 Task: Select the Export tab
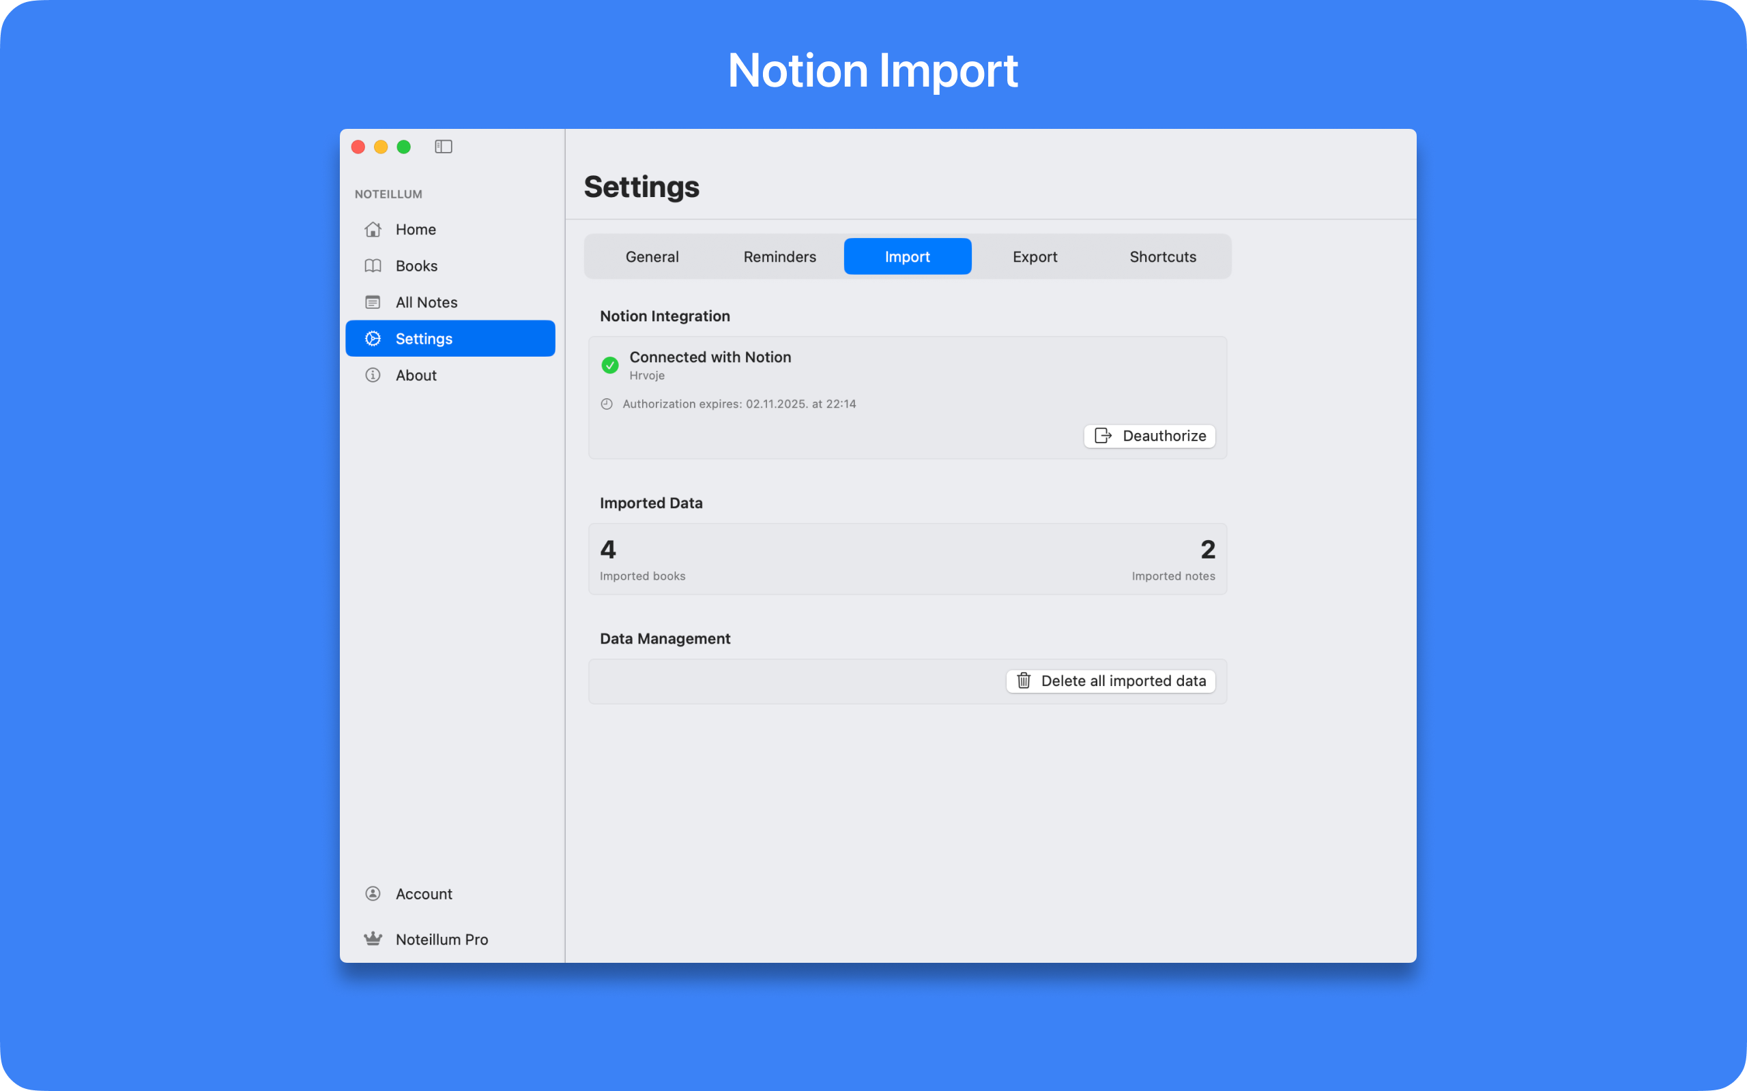pos(1035,257)
